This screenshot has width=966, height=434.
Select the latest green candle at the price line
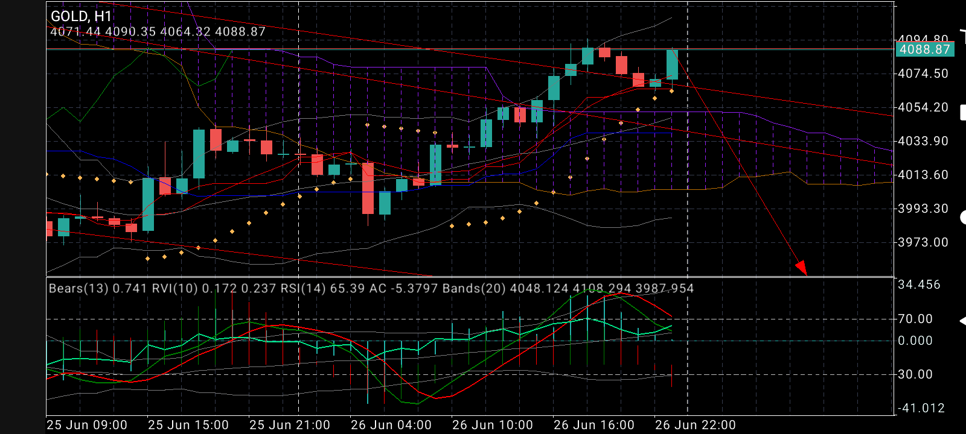coord(672,64)
